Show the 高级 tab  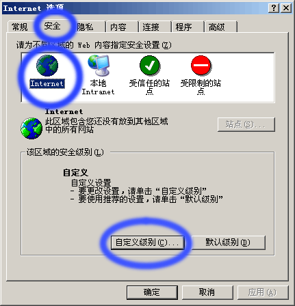(217, 27)
